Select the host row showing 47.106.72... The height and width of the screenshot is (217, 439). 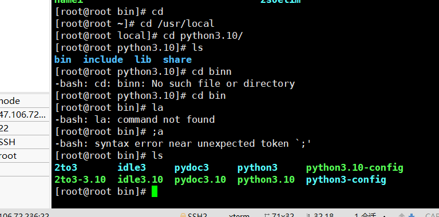click(x=25, y=115)
